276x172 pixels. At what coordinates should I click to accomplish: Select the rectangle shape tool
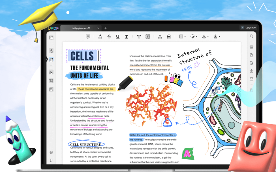(x=181, y=36)
